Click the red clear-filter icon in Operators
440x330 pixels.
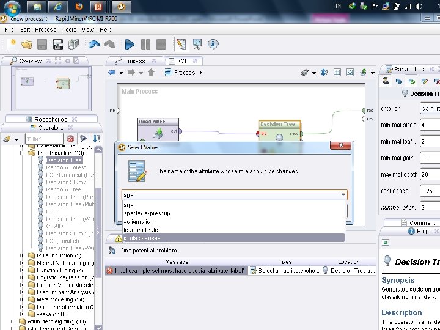point(70,139)
